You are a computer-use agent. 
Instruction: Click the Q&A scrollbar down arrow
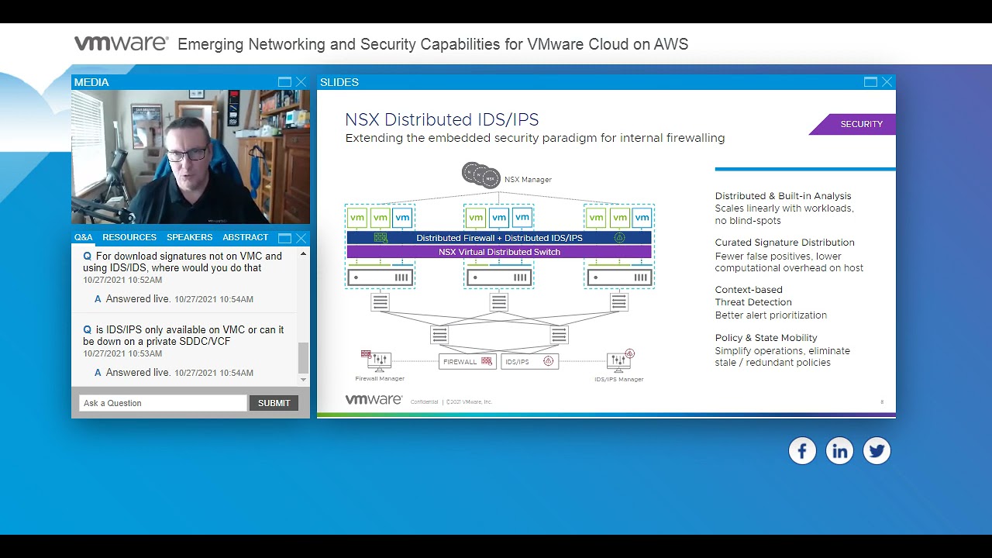click(303, 380)
